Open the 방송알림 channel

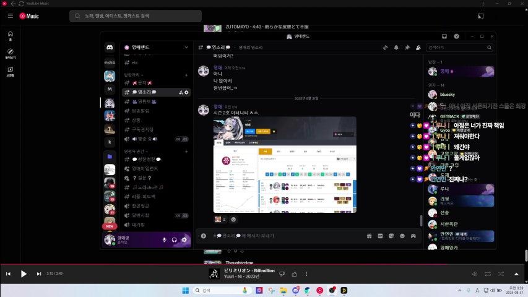coord(156,111)
